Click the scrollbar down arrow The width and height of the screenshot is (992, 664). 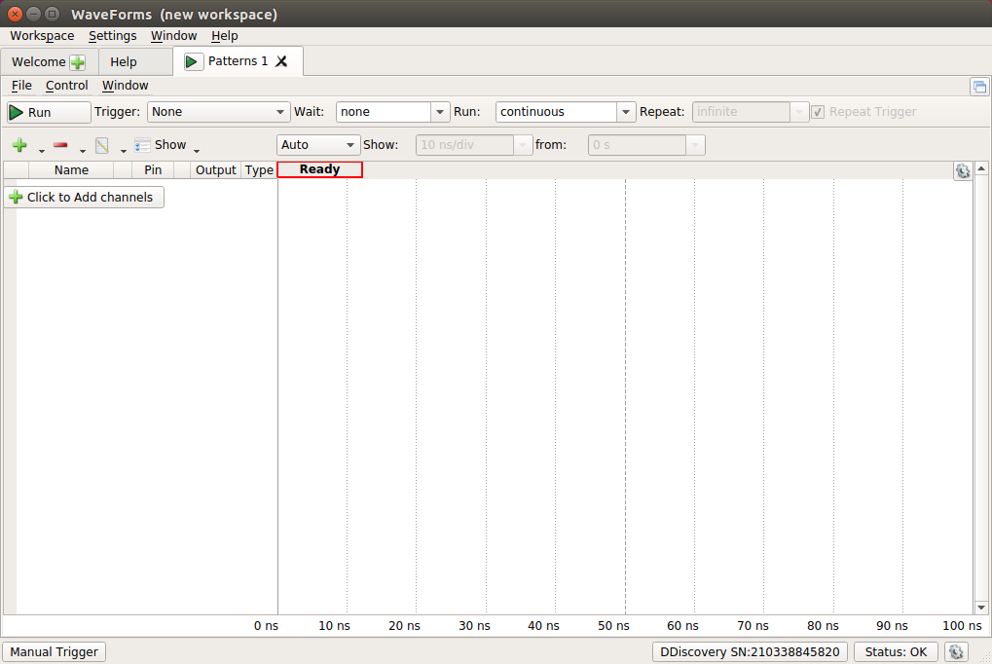pyautogui.click(x=981, y=608)
